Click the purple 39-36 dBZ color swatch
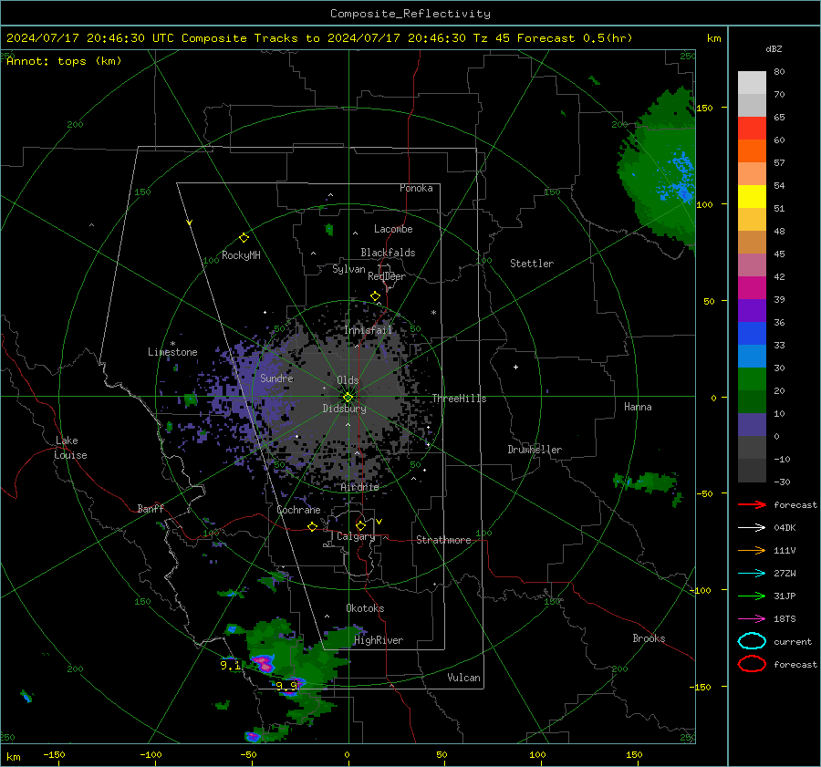 752,310
